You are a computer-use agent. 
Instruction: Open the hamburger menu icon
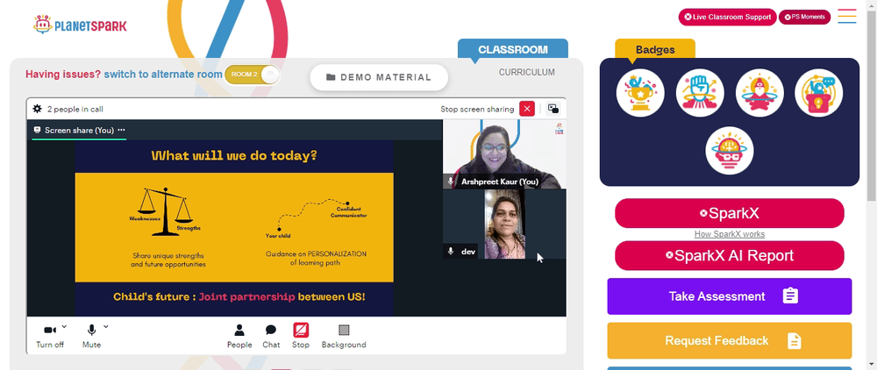pyautogui.click(x=847, y=16)
